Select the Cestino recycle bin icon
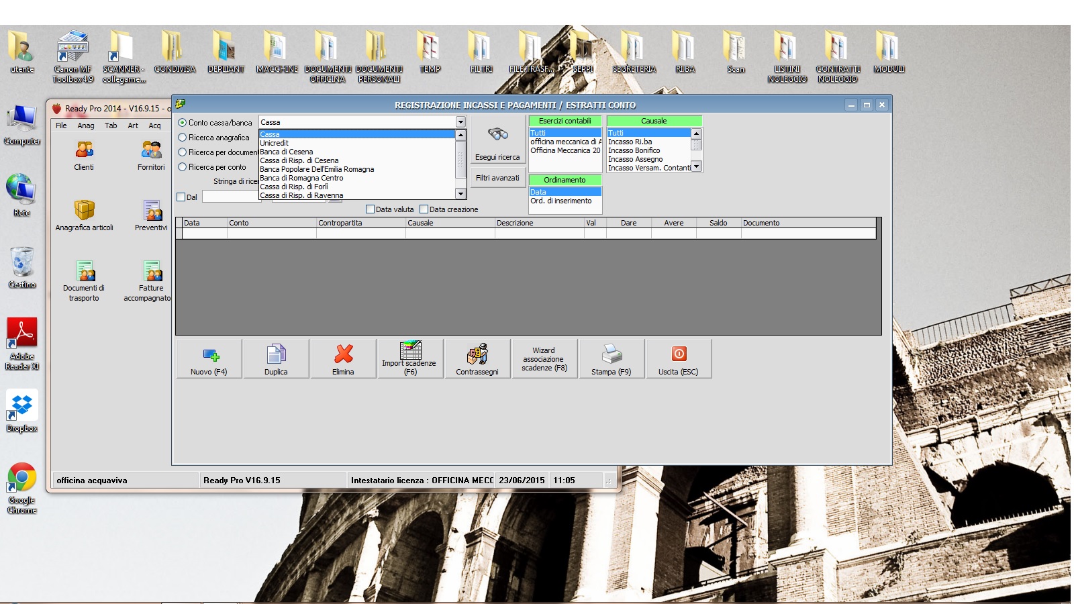 [22, 267]
